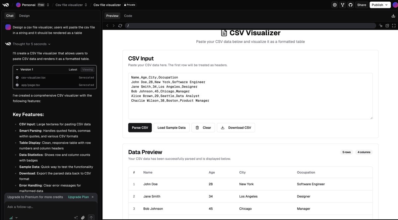Click the Csv file visualizer chat title

107,5
